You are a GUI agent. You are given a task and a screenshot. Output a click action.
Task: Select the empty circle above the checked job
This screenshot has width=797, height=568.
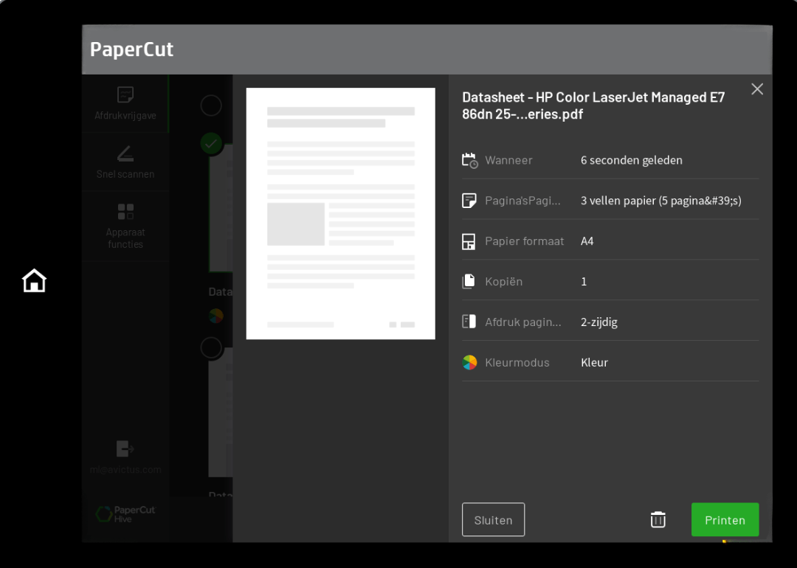(211, 105)
